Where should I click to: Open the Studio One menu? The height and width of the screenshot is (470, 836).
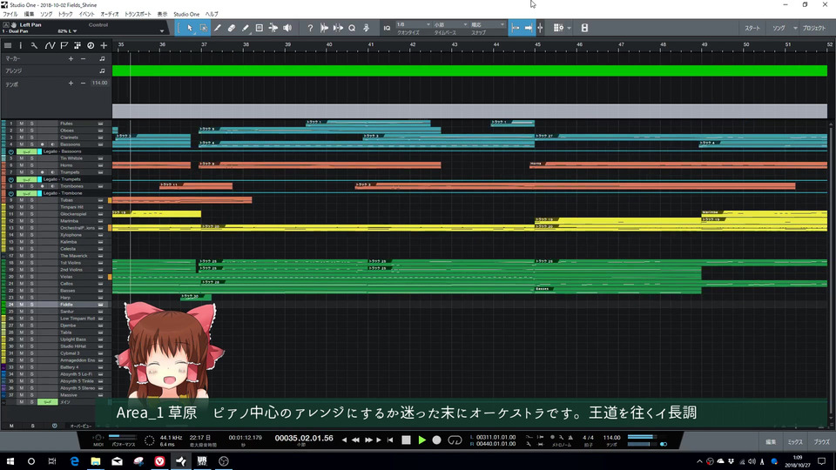[186, 15]
